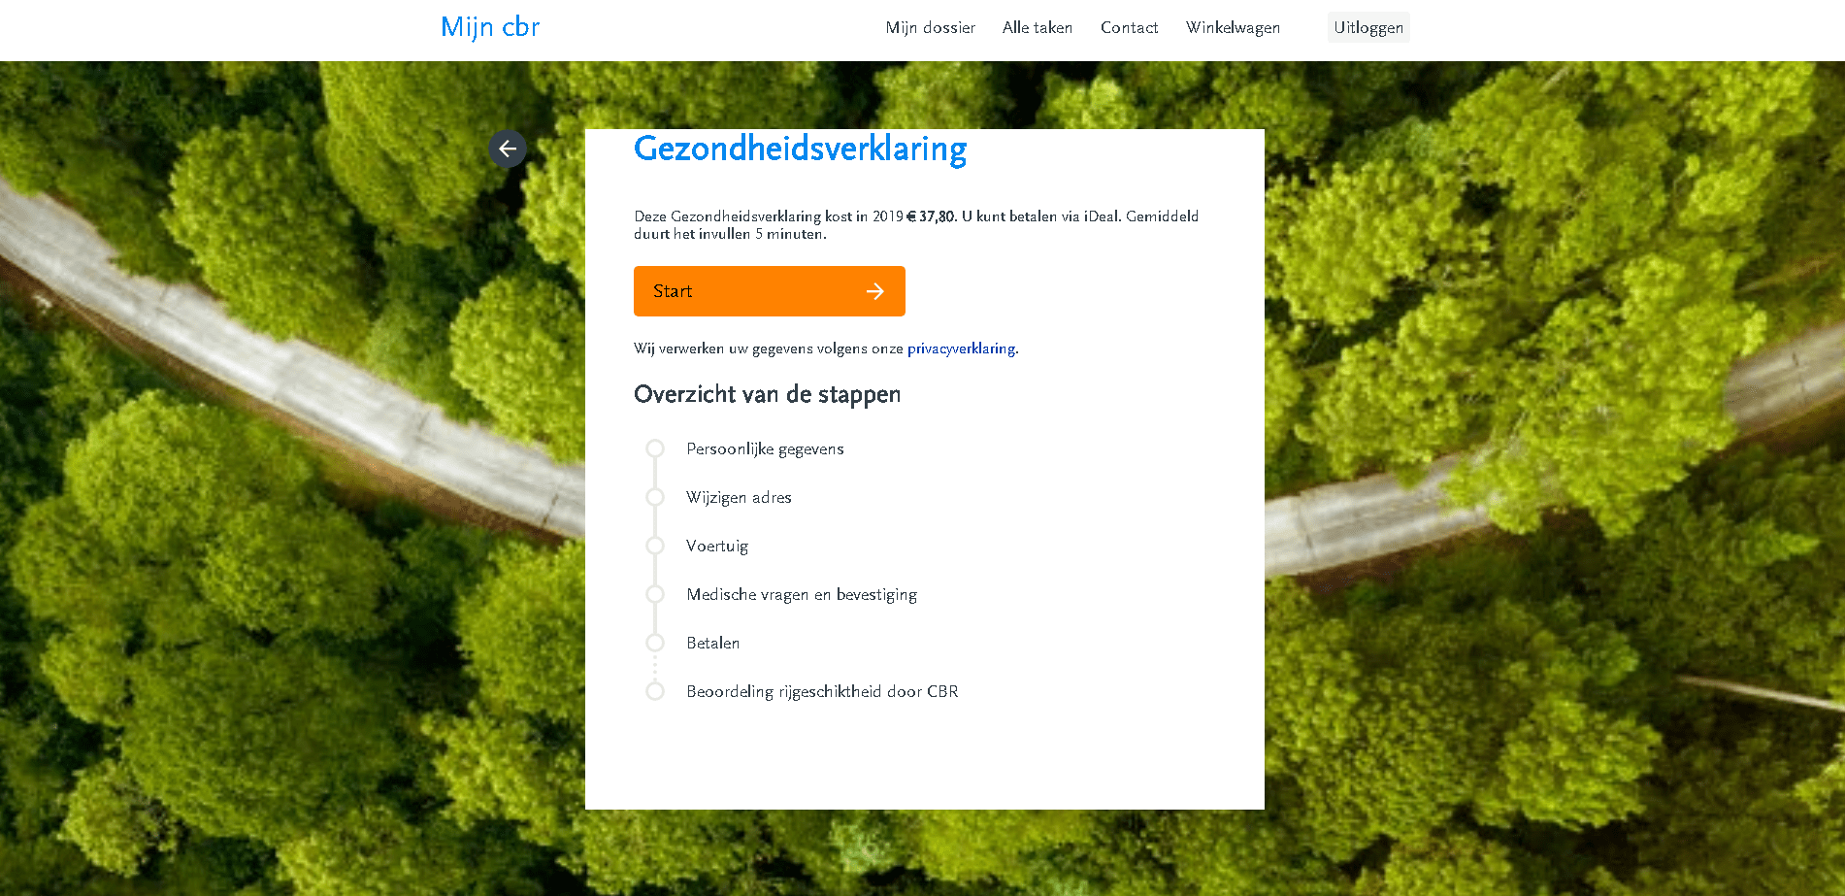The height and width of the screenshot is (896, 1845).
Task: Select the Persoonlijke gegevens step text
Action: pos(765,448)
